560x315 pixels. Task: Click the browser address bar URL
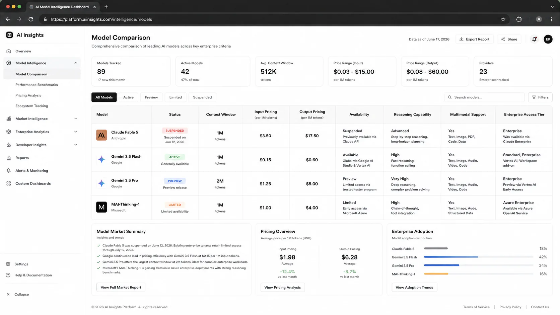coord(101,19)
